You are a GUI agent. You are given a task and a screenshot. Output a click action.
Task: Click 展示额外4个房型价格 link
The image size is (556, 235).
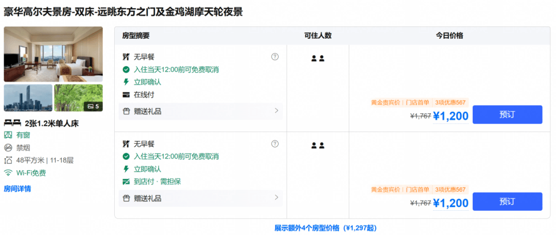click(325, 228)
